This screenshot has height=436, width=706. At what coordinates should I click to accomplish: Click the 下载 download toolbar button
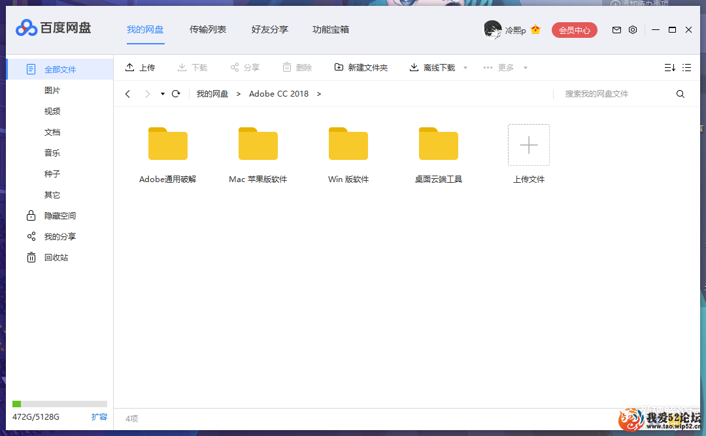coord(192,67)
